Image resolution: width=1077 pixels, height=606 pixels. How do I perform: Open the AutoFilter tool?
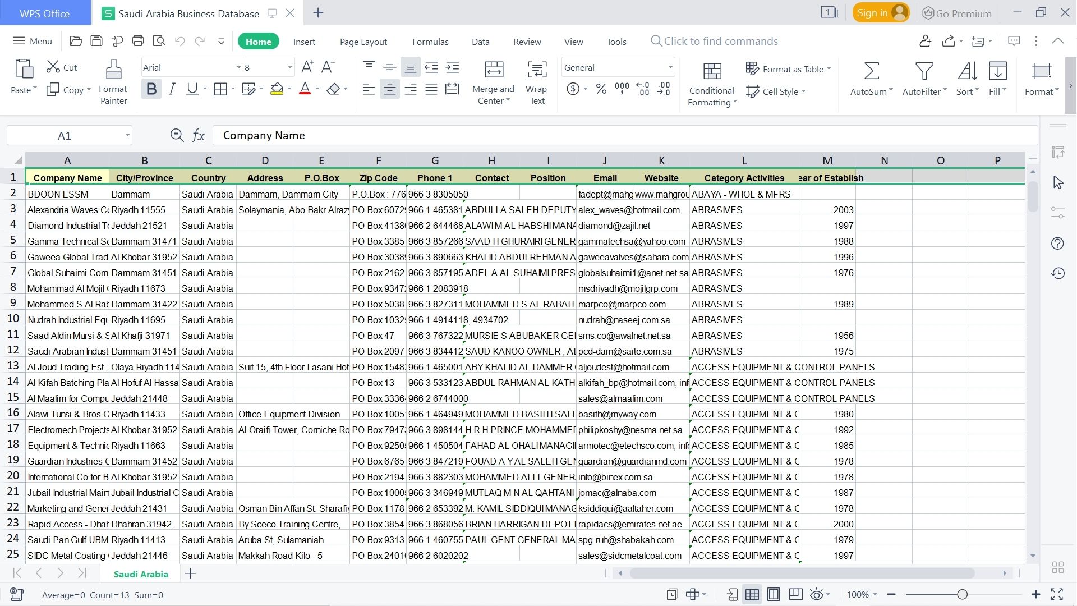point(923,79)
